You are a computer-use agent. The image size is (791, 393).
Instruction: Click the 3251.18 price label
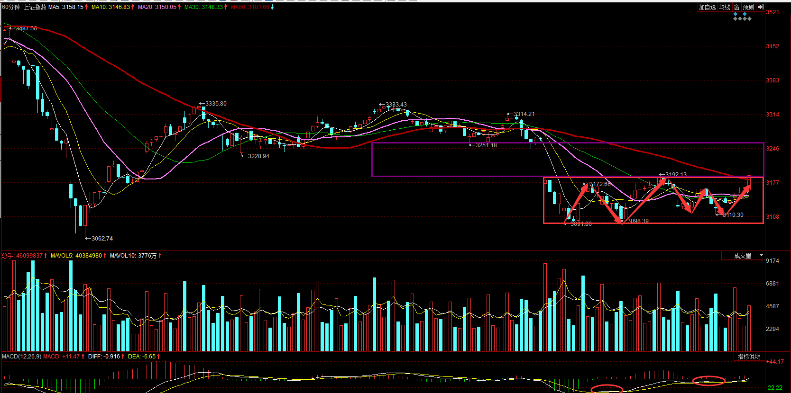click(486, 145)
